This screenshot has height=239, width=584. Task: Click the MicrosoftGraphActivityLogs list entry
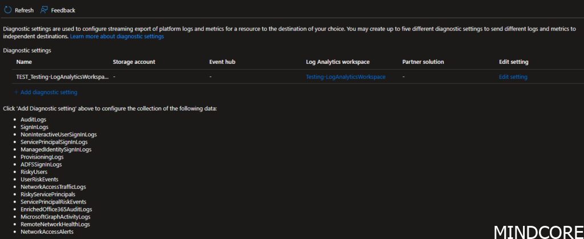tap(55, 217)
